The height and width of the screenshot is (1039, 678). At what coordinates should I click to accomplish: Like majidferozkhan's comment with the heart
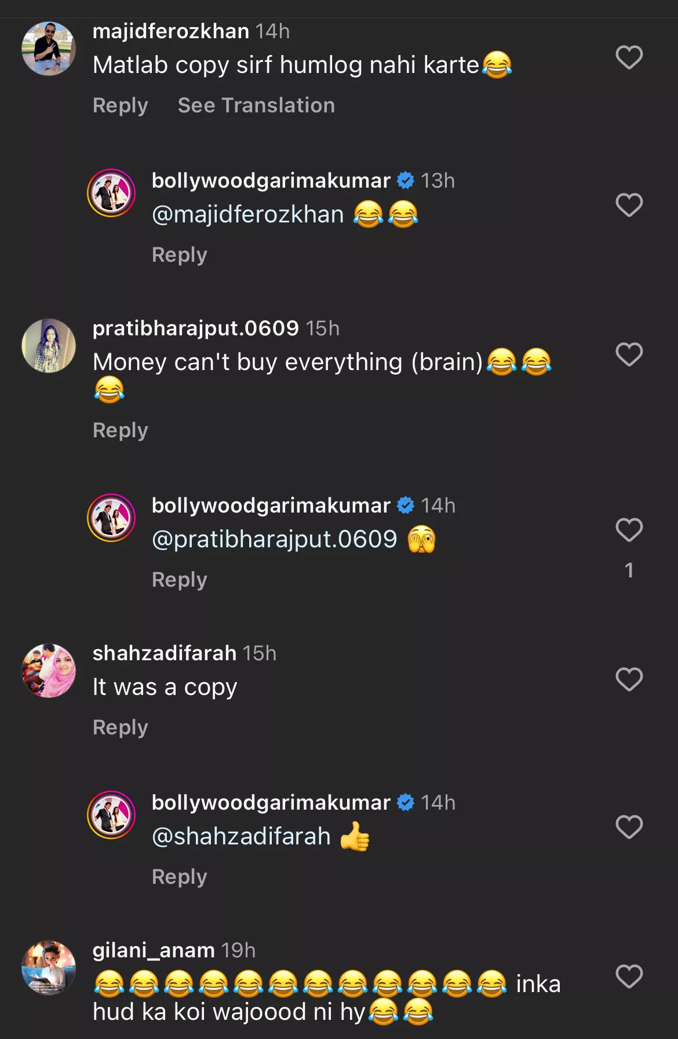click(x=629, y=57)
